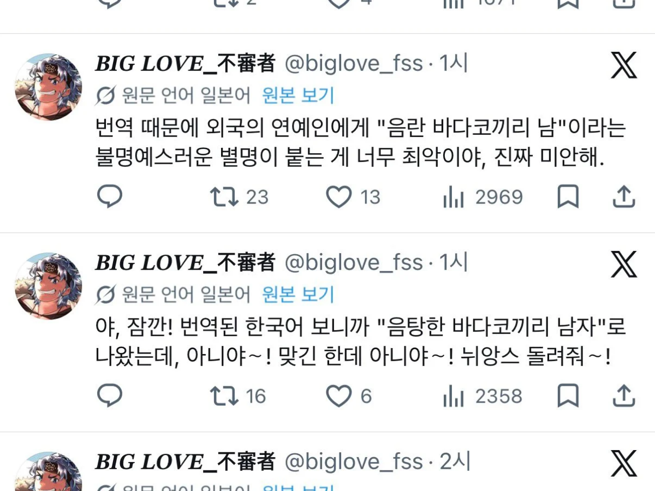Retweet the post showing 23 retweets
Screen dimensions: 655x491
(240, 197)
